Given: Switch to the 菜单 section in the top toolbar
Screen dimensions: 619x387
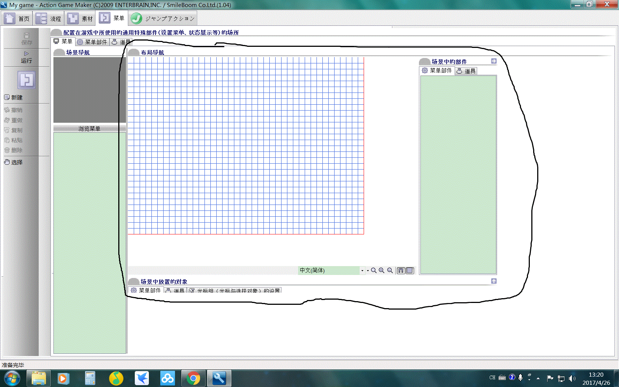Looking at the screenshot, I should point(112,18).
